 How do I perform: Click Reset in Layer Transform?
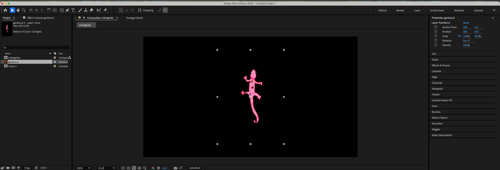click(466, 23)
